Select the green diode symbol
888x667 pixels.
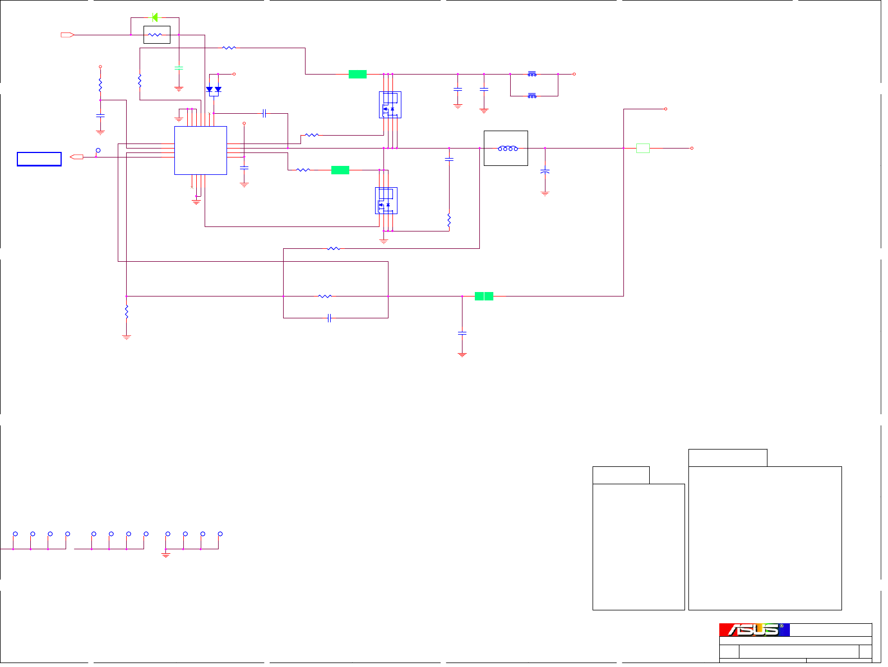[x=155, y=17]
